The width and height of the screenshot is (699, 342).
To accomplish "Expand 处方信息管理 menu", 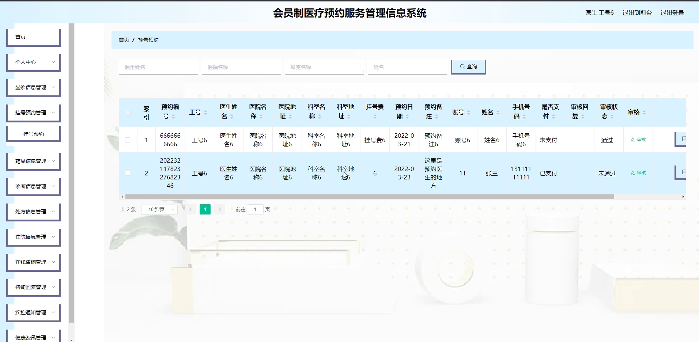I will (x=34, y=212).
